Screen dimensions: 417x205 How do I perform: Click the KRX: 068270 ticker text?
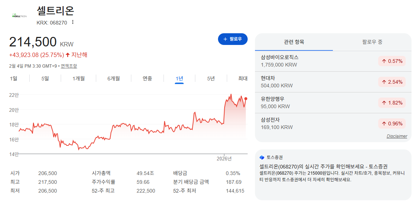[52, 23]
